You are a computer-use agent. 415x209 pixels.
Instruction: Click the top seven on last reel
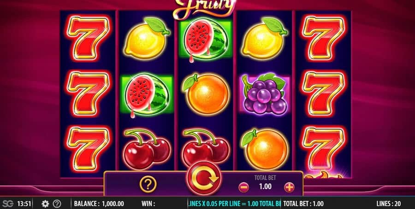pos(323,38)
